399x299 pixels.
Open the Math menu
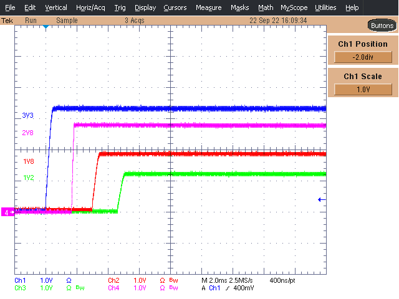click(x=266, y=7)
